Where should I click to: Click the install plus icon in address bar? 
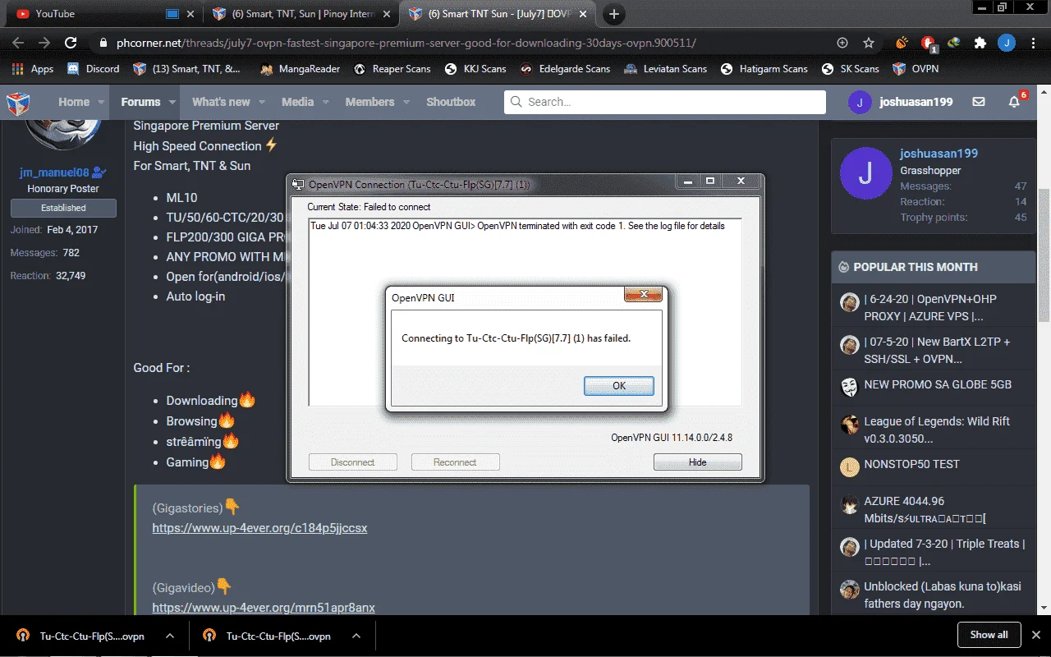(x=842, y=43)
